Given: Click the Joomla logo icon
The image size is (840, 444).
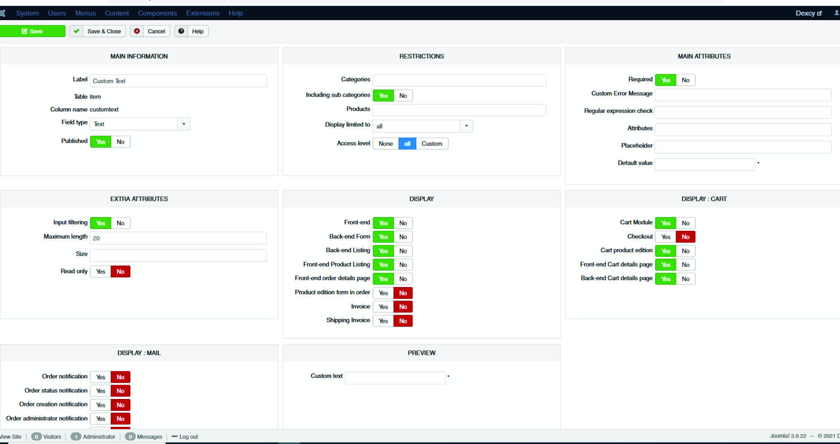Looking at the screenshot, I should pyautogui.click(x=2, y=13).
